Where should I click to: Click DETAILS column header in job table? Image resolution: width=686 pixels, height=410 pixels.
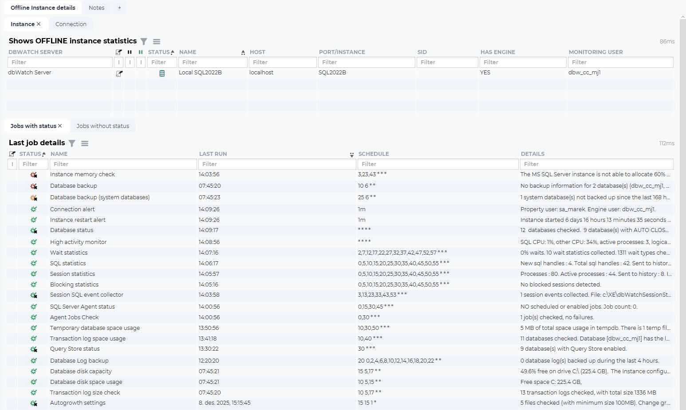click(x=532, y=154)
